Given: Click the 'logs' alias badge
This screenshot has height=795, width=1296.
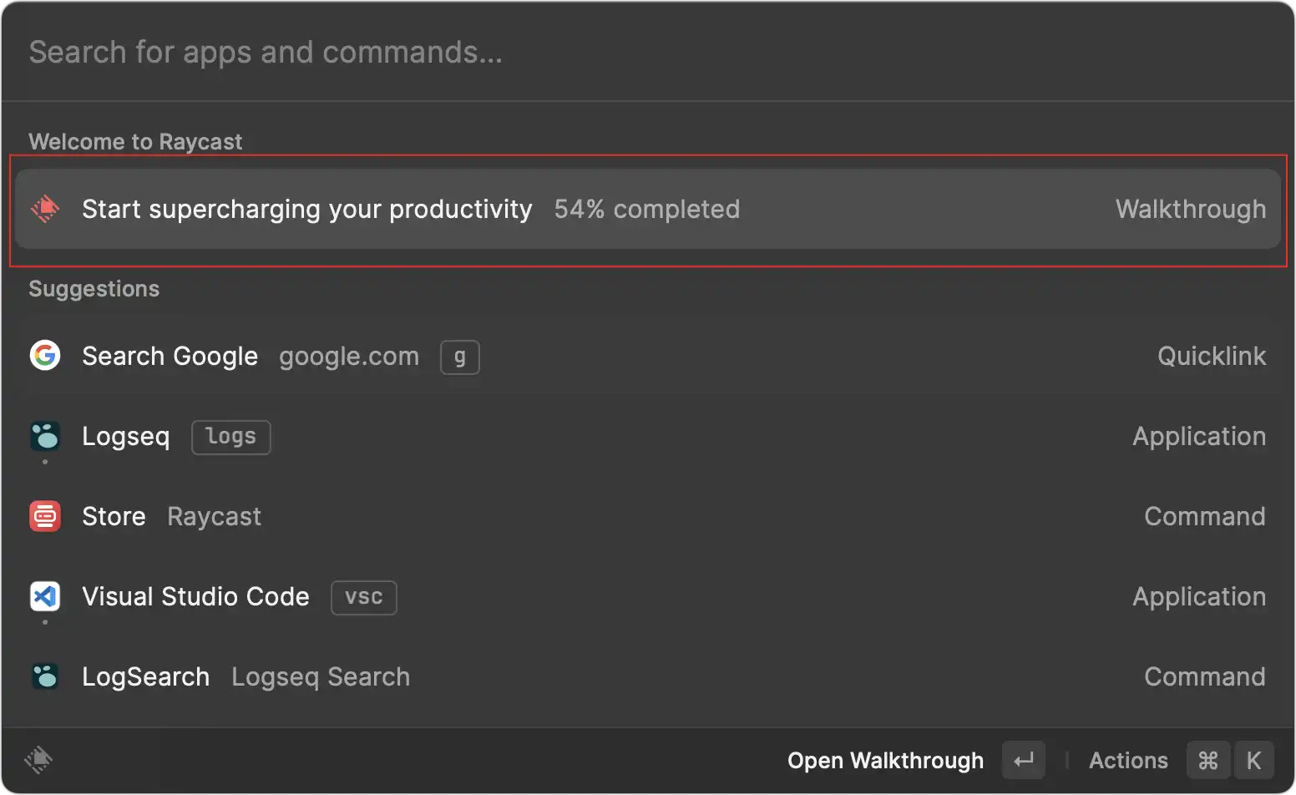Looking at the screenshot, I should [231, 437].
